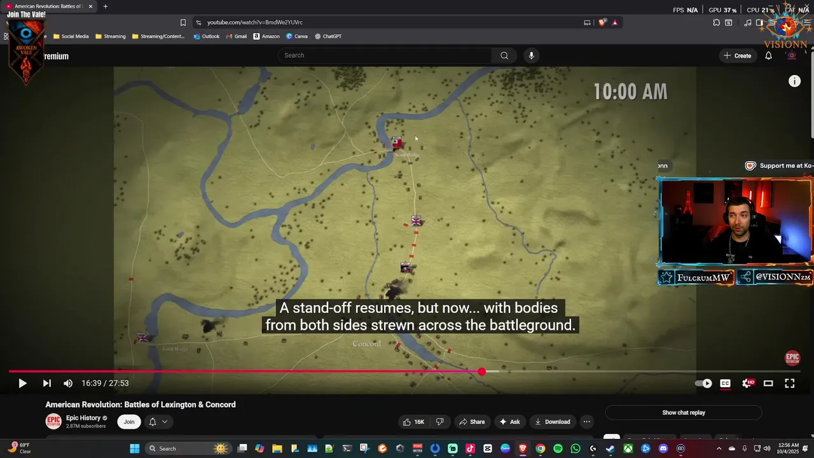The width and height of the screenshot is (814, 458).
Task: Open Brave Shields lion icon
Action: tap(602, 22)
